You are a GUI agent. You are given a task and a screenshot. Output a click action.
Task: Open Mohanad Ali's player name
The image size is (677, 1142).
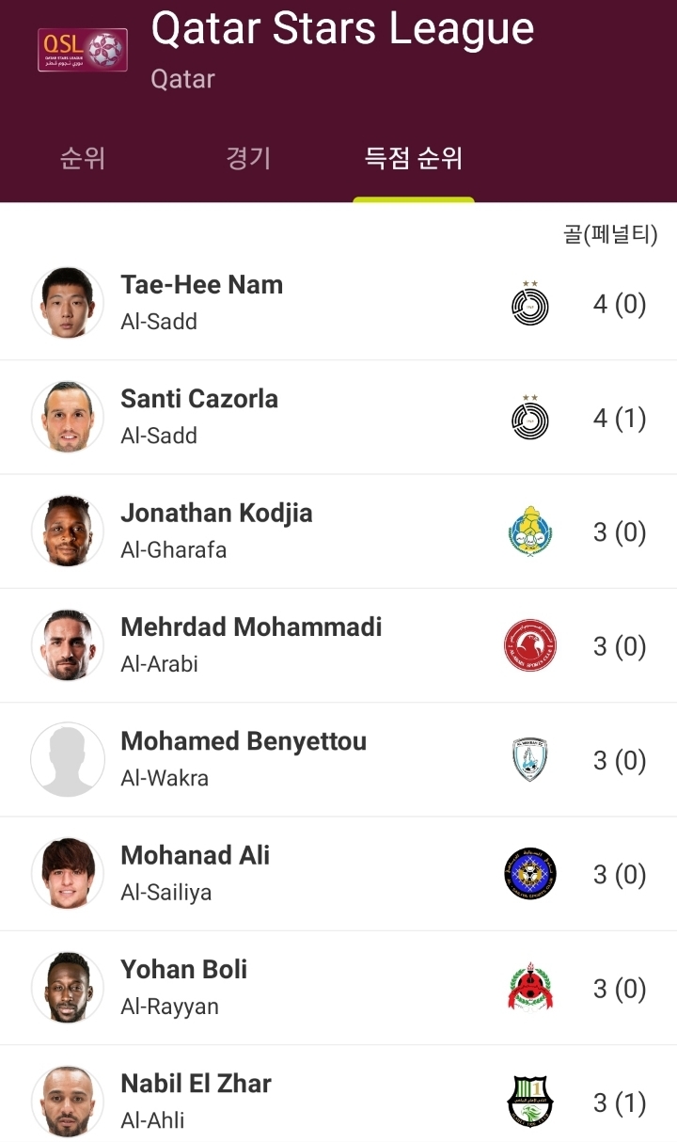[195, 855]
